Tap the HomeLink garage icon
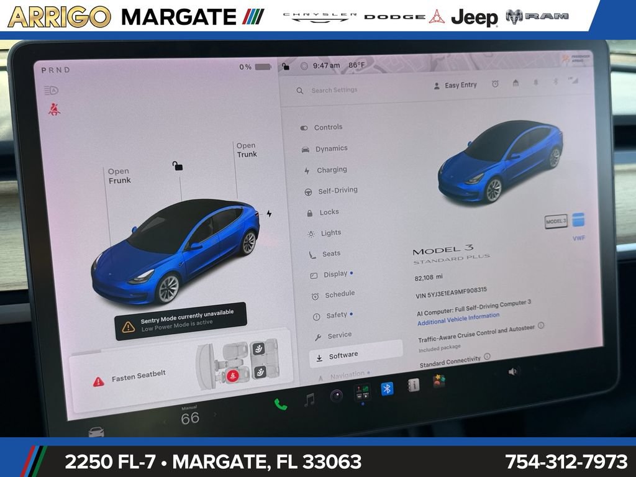The image size is (636, 477). click(x=516, y=83)
